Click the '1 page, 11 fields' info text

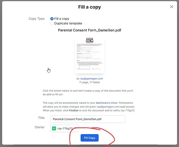[x=89, y=82]
